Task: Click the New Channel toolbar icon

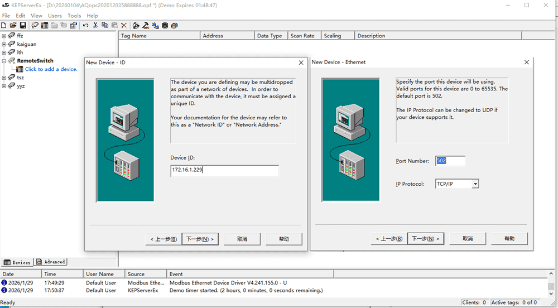Action: pos(35,26)
